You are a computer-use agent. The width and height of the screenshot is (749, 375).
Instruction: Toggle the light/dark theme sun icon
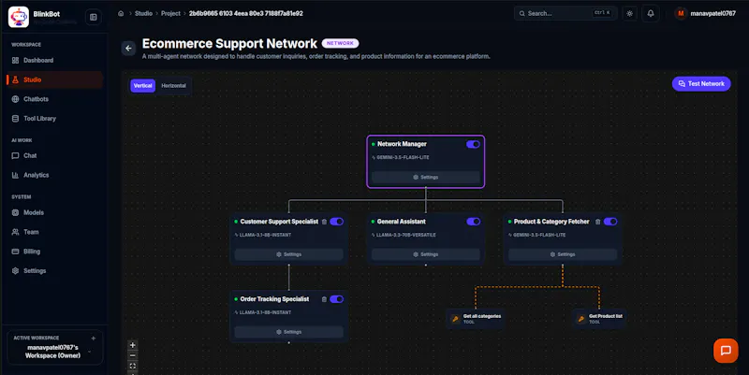(629, 13)
